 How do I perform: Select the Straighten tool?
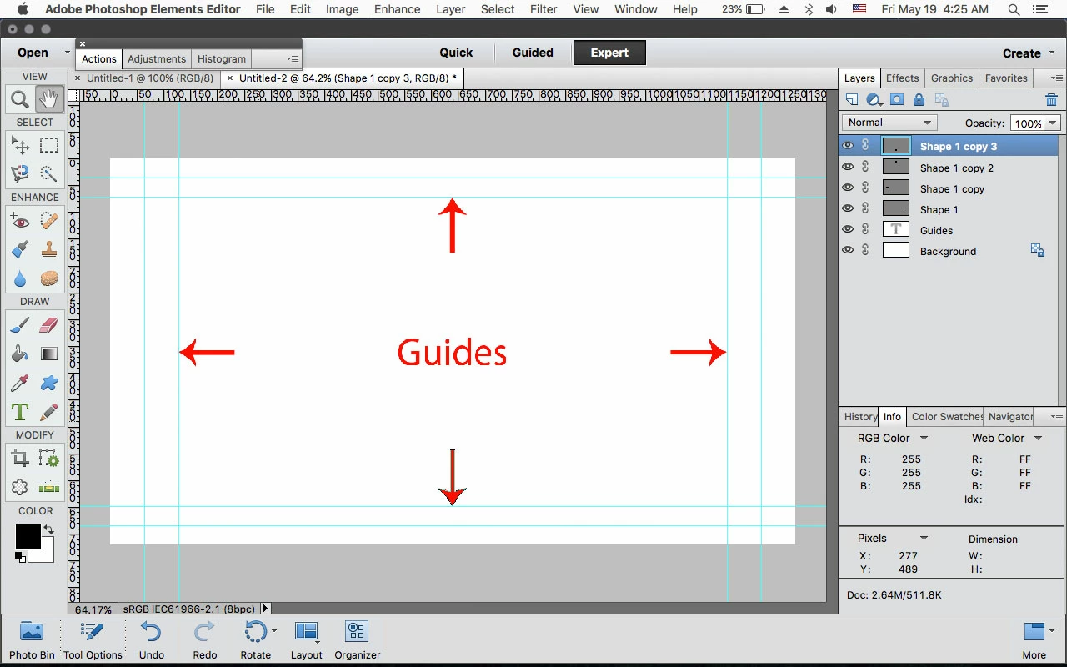tap(49, 487)
